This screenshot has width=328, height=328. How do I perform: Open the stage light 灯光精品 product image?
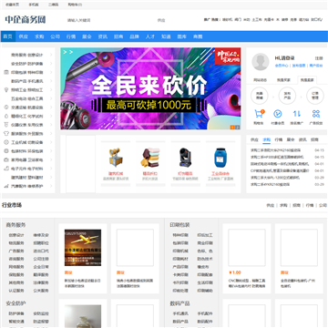point(185,158)
